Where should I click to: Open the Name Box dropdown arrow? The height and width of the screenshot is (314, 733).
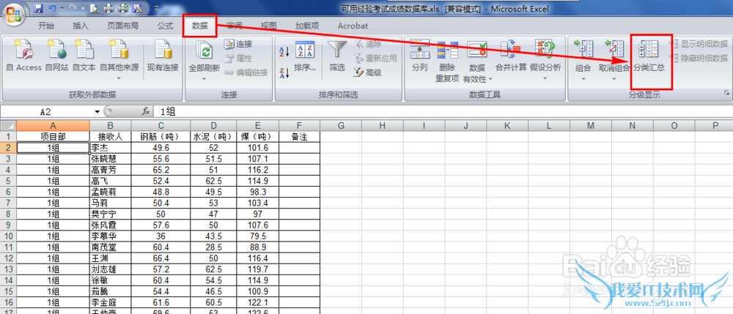tap(97, 112)
